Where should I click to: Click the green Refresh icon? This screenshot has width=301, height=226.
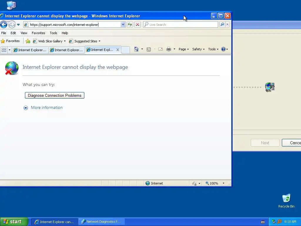coord(130,25)
